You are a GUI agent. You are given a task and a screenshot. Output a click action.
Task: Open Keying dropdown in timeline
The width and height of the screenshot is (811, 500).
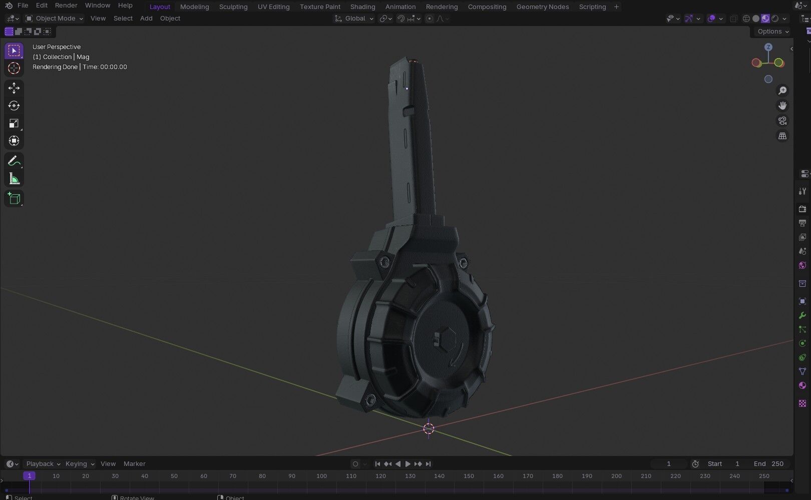(80, 464)
